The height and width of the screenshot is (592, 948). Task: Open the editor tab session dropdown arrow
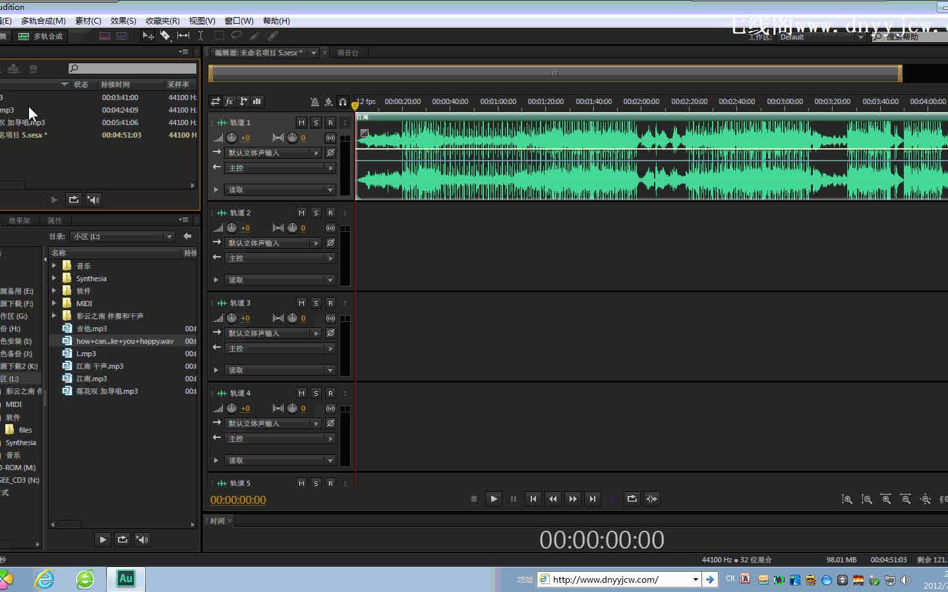pos(314,53)
